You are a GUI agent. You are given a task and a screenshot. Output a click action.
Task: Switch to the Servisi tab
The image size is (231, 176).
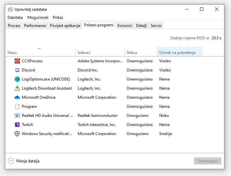156,26
